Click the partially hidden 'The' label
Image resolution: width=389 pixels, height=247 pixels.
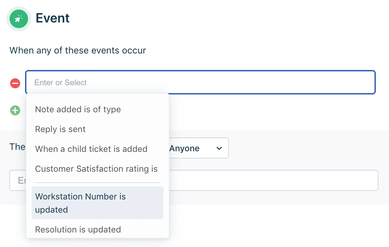17,147
